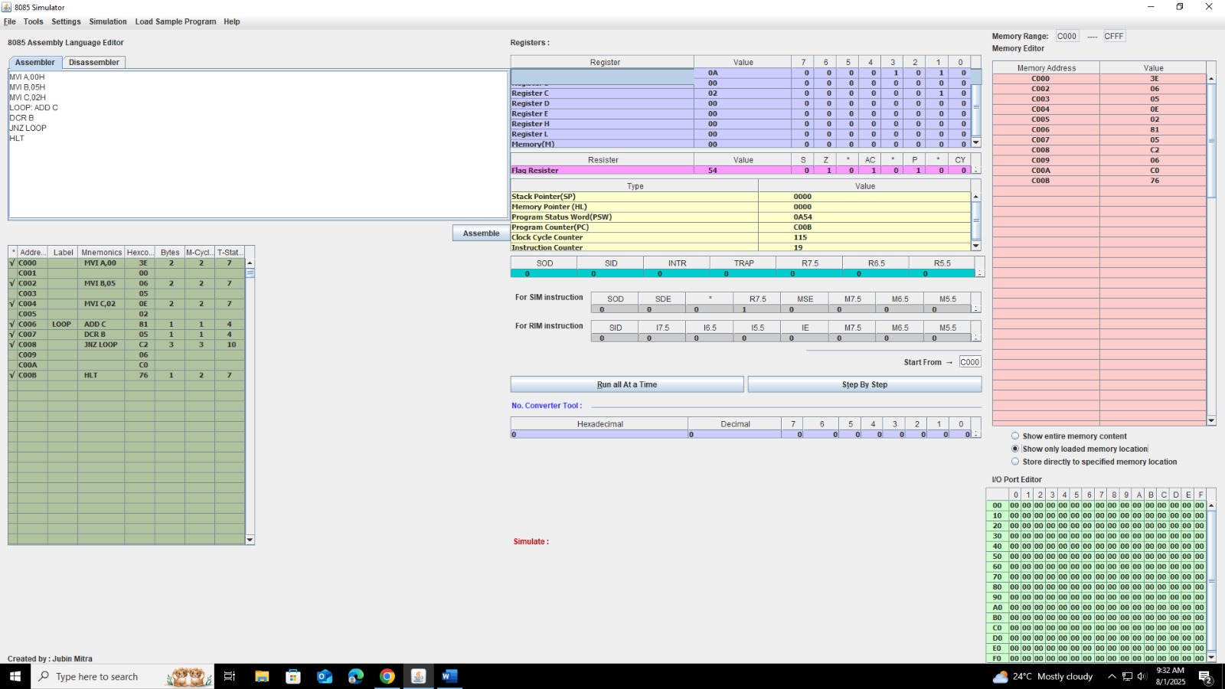Viewport: 1225px width, 689px height.
Task: Toggle breakpoint check at address C006
Action: click(12, 324)
